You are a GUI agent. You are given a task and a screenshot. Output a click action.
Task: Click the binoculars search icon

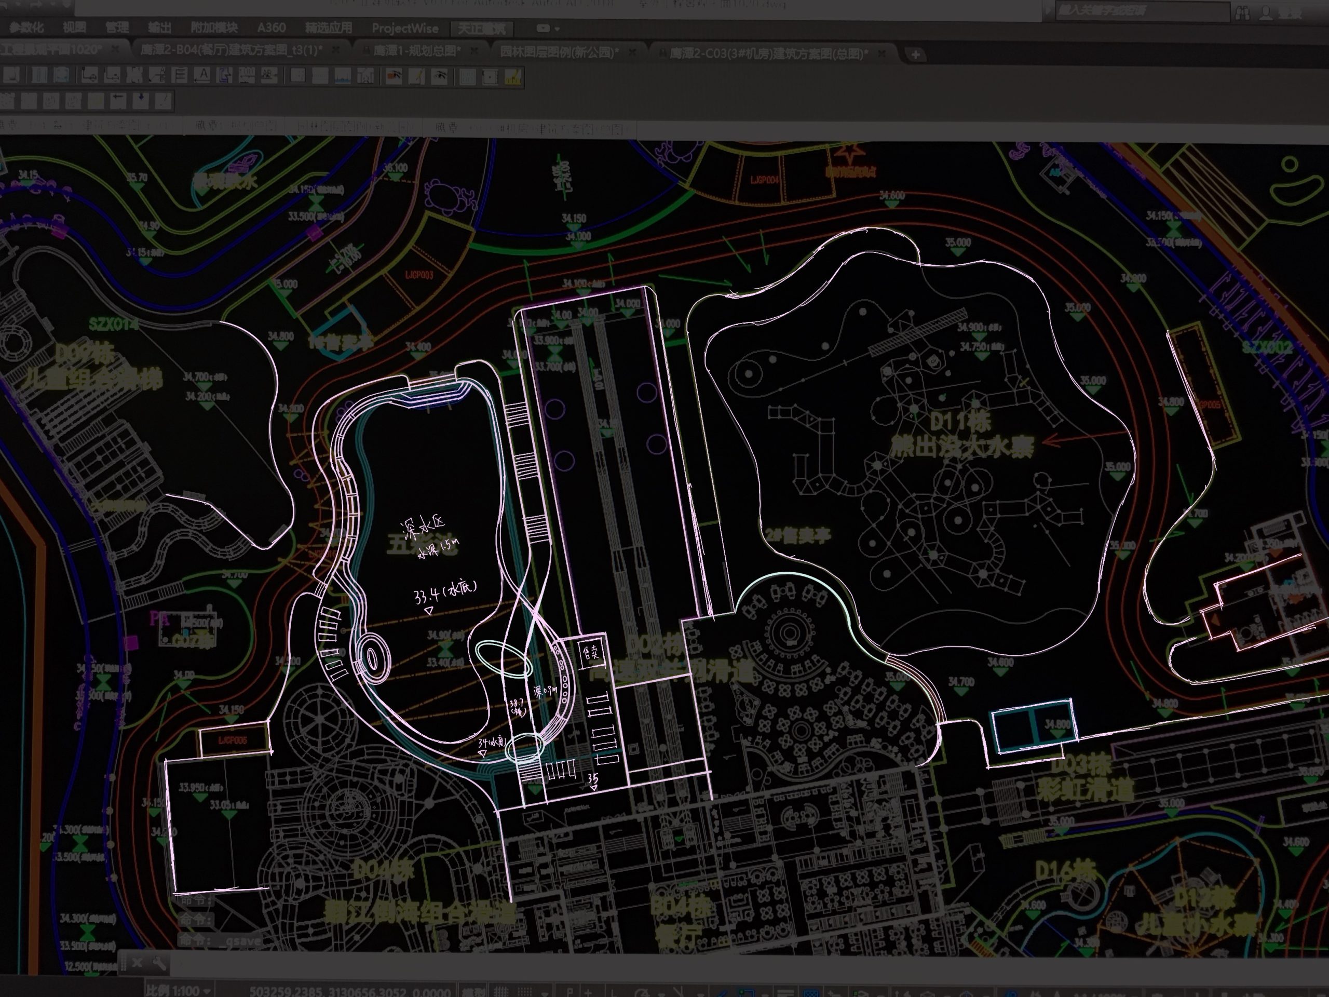click(1242, 12)
